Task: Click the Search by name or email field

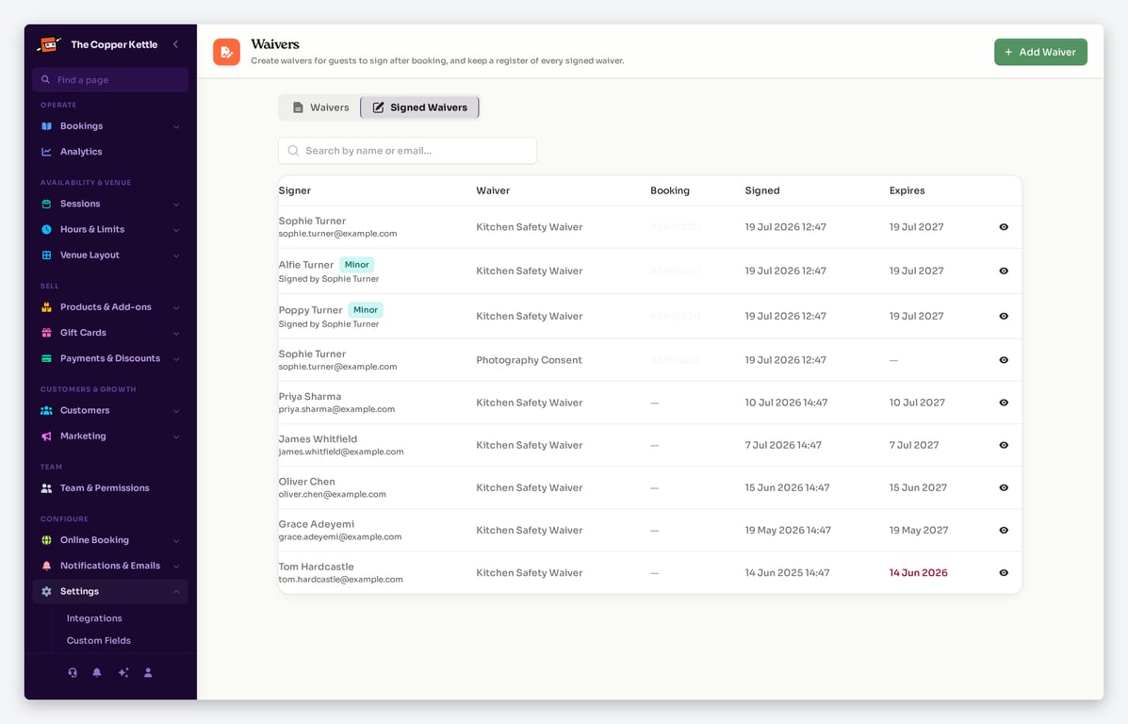Action: (407, 151)
